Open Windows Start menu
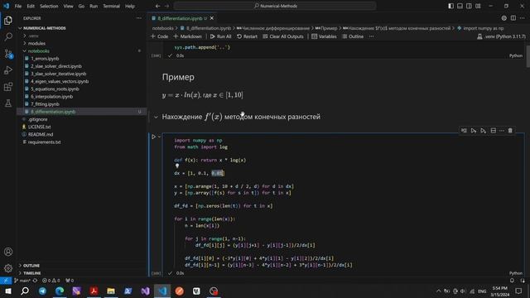 tap(7, 291)
